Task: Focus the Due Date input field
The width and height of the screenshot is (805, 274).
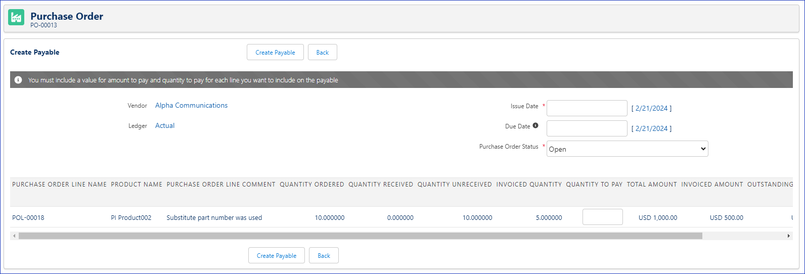Action: pos(587,128)
